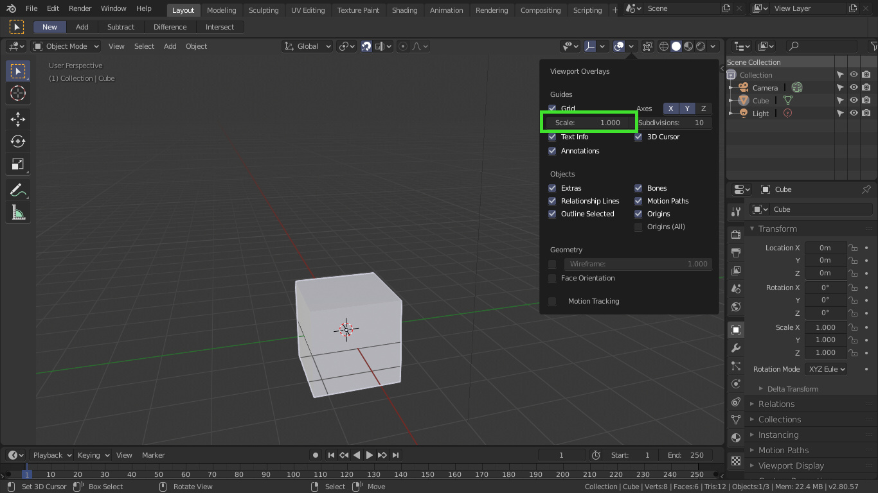Open the Modifier Properties wrench tab
Screen dimensions: 878x493
click(x=735, y=347)
